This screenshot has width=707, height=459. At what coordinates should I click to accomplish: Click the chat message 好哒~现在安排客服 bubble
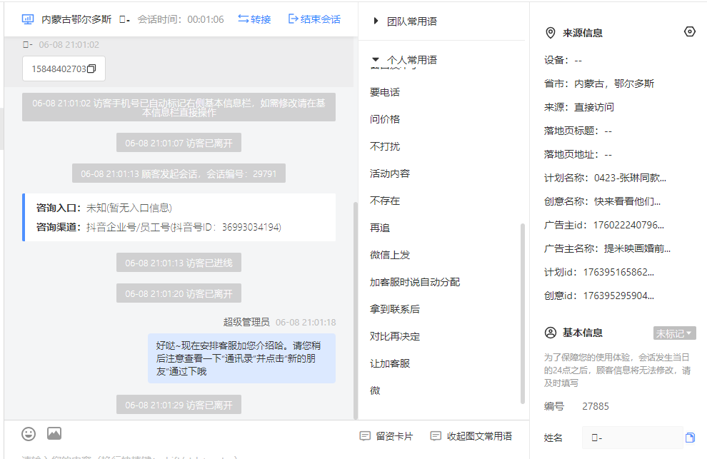[x=241, y=358]
